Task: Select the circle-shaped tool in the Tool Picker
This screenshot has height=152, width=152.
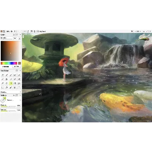Action: pyautogui.click(x=6, y=83)
